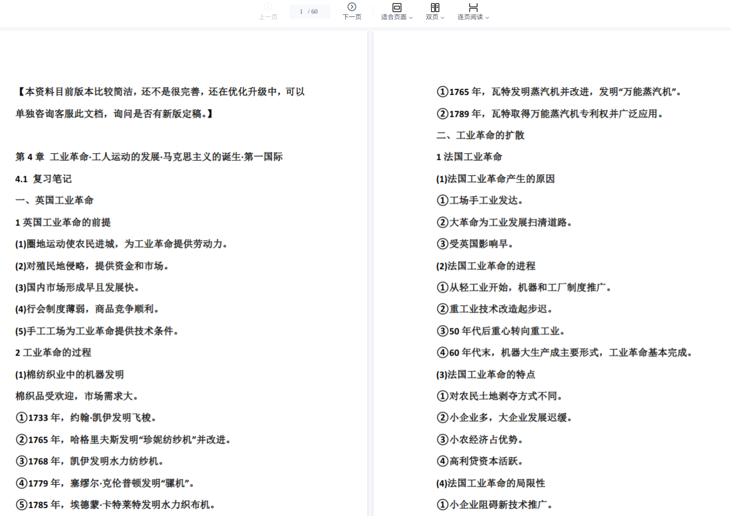
Task: Click the line about 1785年 水力织布机
Action: [115, 504]
